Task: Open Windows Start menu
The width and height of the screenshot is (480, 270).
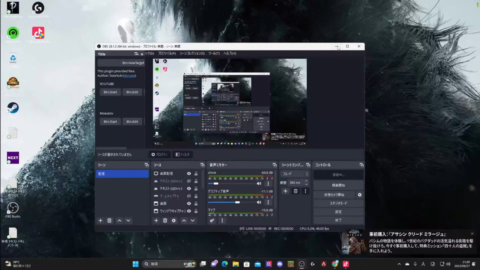Action: (135, 264)
